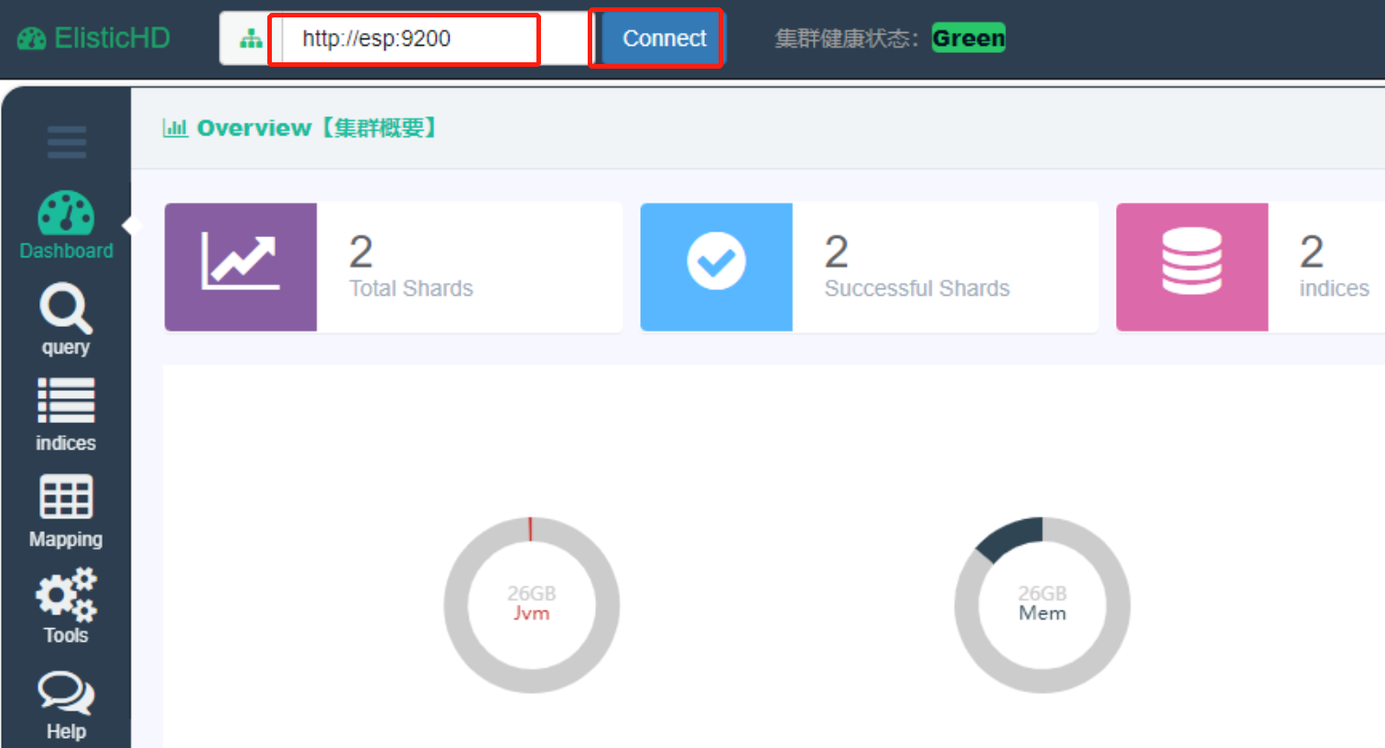Open the Help chat bubbles icon
Screen dimensions: 1385x748
66,693
